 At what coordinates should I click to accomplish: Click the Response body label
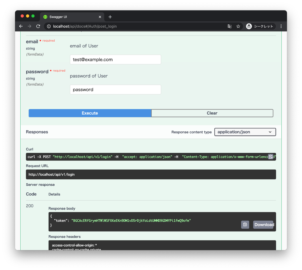coord(62,208)
